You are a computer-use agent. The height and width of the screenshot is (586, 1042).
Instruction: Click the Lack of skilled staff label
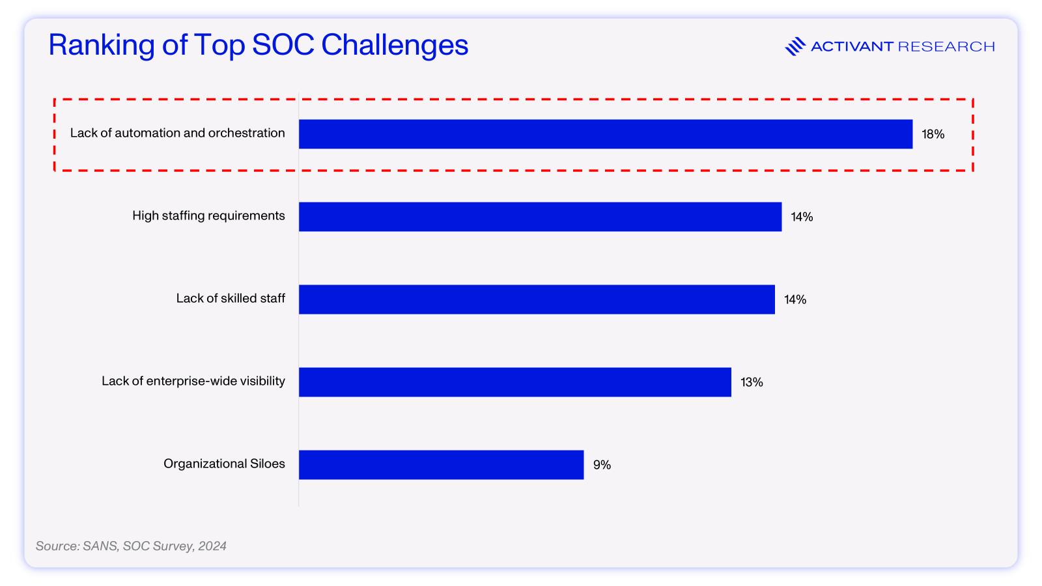231,298
